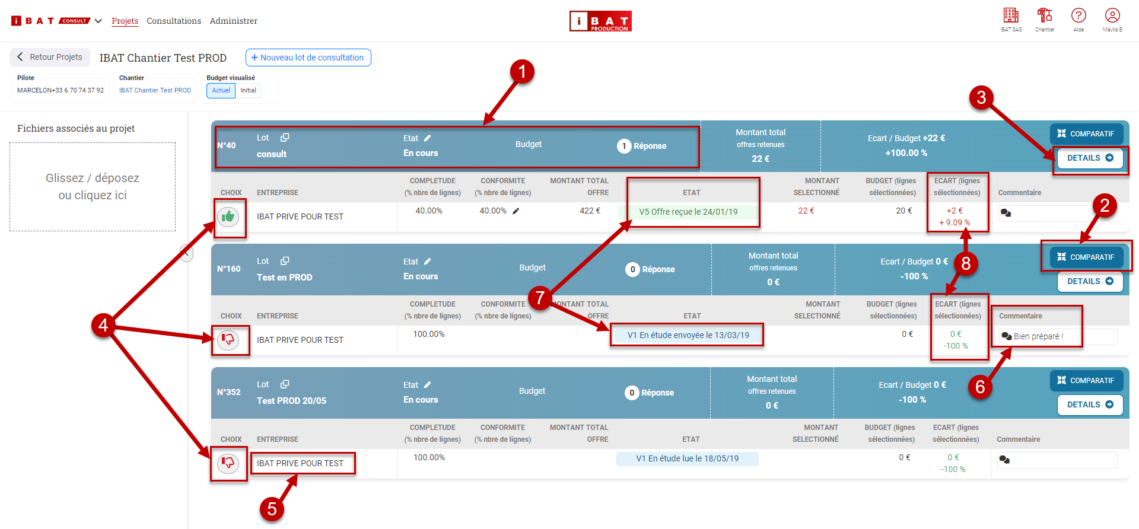Screen dimensions: 1139x529
Task: Toggle thumbs-down choice in lot N°160 row
Action: tap(228, 340)
